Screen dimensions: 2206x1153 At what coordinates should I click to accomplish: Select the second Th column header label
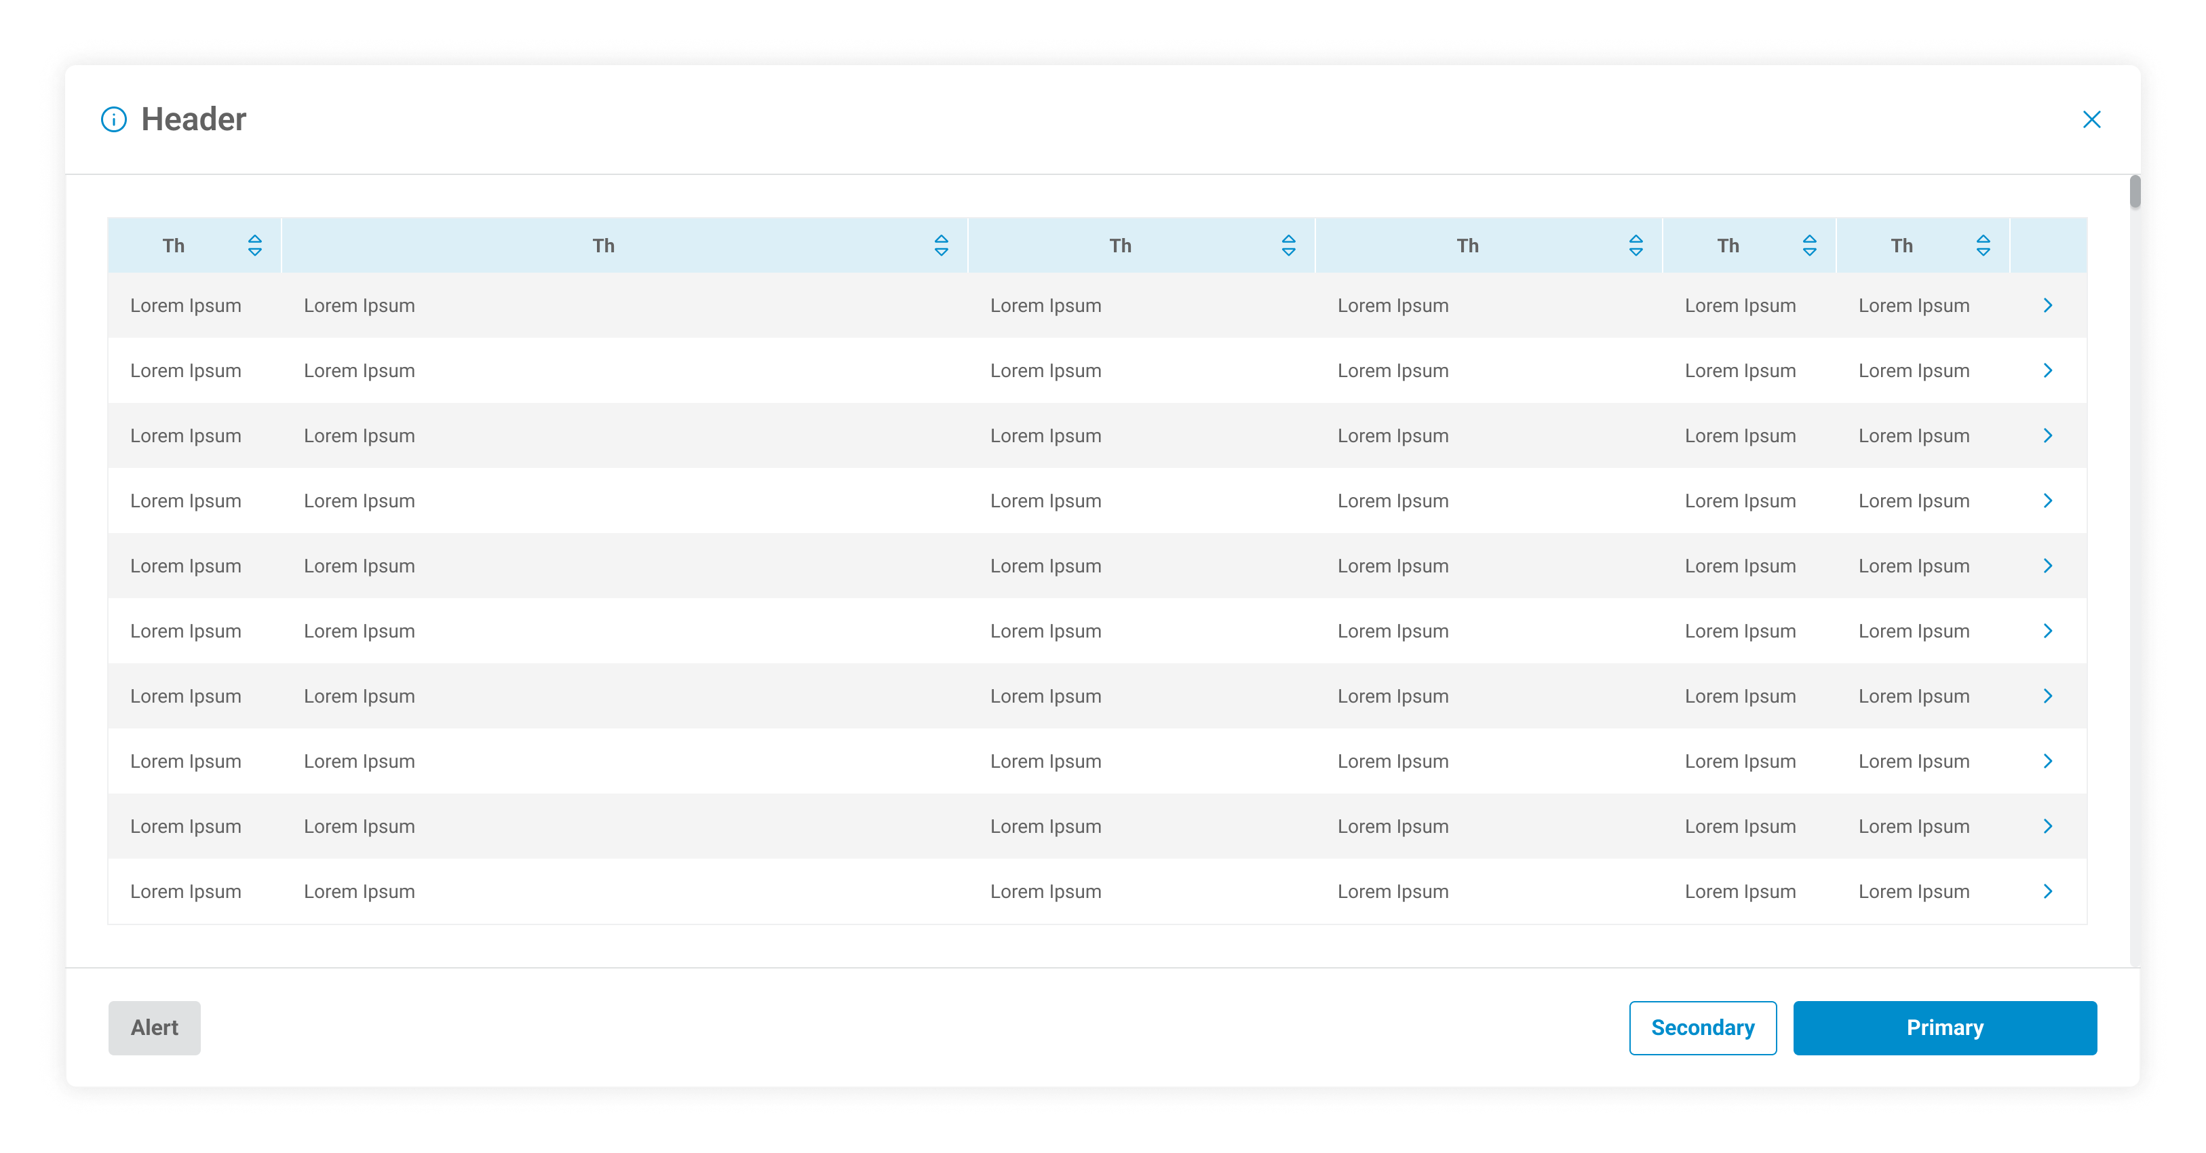[x=603, y=246]
